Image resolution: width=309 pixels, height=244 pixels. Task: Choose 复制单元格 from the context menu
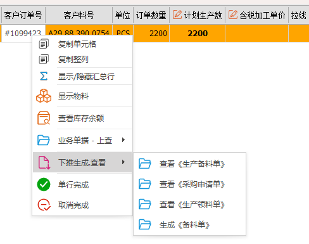82,44
